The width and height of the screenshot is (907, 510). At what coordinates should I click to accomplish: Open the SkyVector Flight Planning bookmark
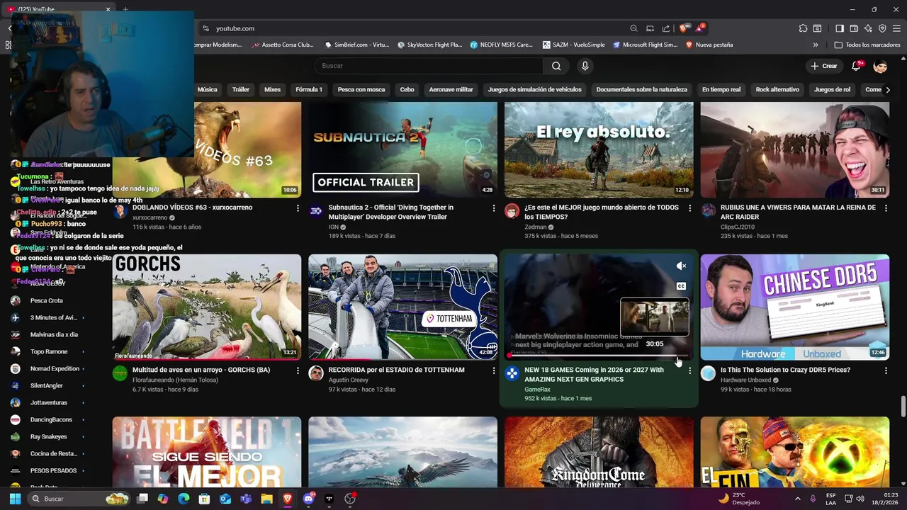[x=429, y=45]
